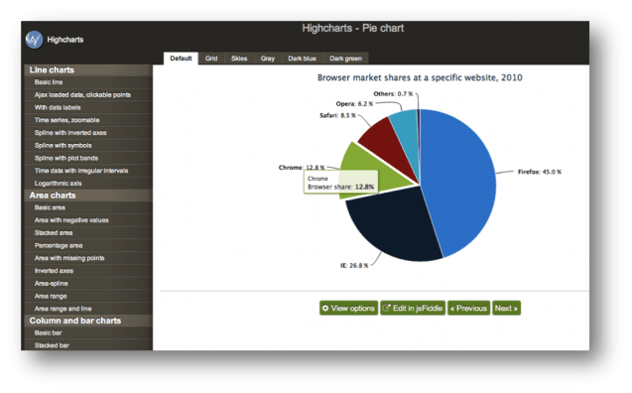Screen dimensions: 632x393
Task: Open the Time series, zoomable demo
Action: 88,120
